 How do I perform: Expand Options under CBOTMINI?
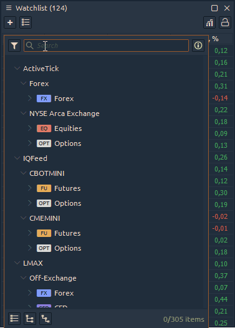click(x=30, y=203)
